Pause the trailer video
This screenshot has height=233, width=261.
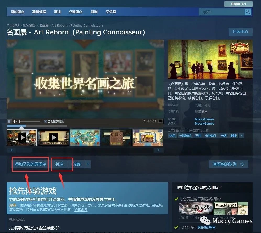point(9,121)
